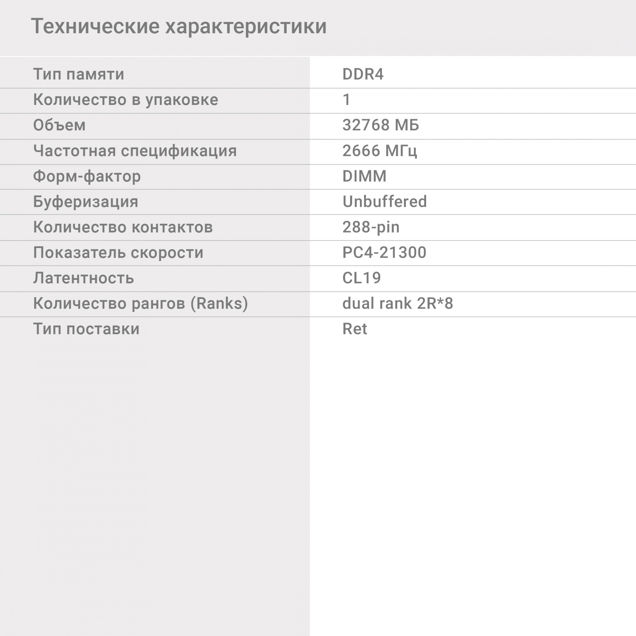Select the PC4-21300 value
This screenshot has width=636, height=636.
click(384, 252)
